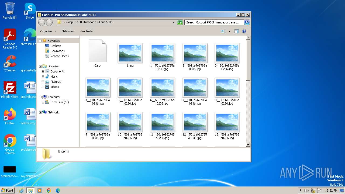Open the Get help question mark icon
Image resolution: width=345 pixels, height=194 pixels.
tap(244, 31)
